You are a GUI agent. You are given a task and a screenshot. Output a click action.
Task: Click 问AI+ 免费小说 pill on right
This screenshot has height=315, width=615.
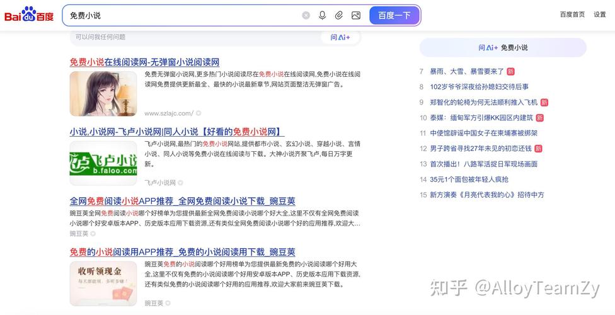pos(503,47)
